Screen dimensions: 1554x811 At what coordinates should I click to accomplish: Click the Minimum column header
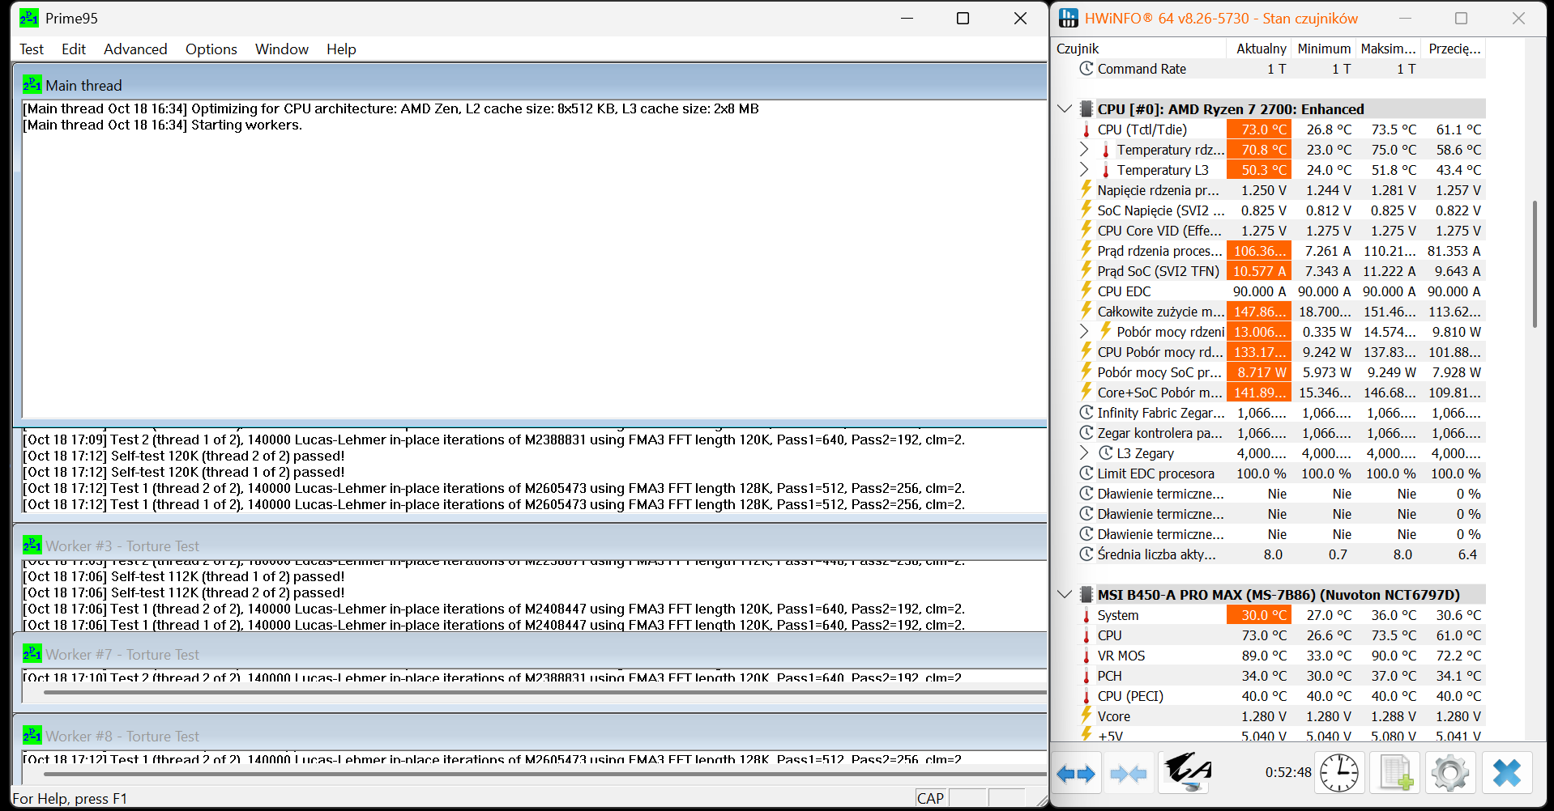coord(1323,49)
